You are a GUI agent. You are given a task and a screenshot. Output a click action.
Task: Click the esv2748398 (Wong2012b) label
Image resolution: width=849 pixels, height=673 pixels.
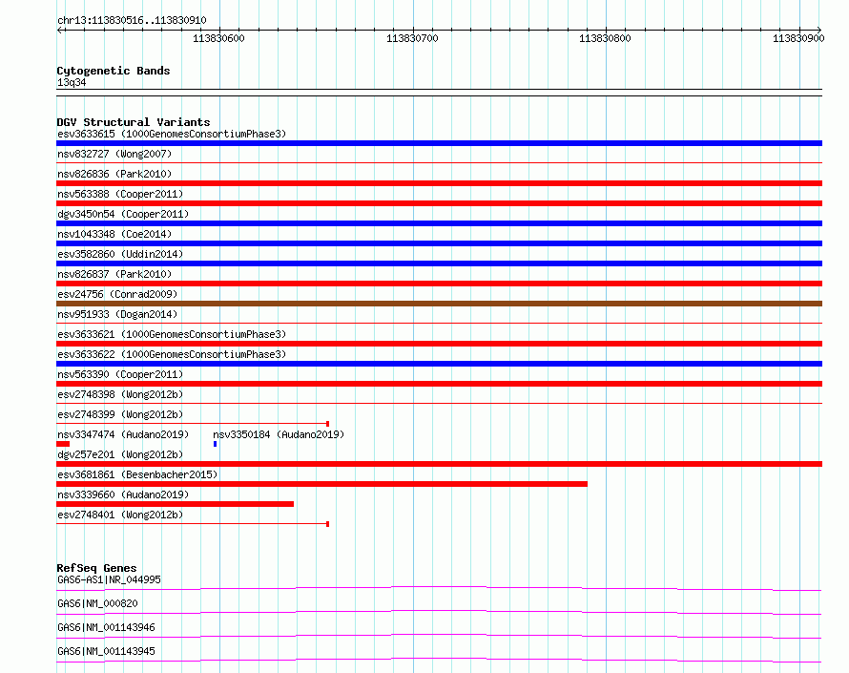120,394
